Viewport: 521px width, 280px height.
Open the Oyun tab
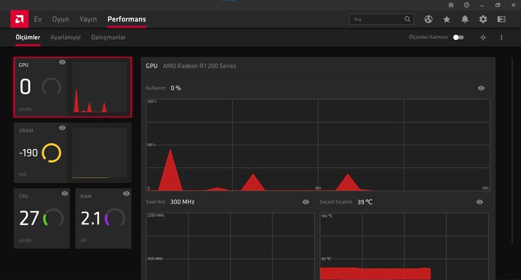pos(60,19)
